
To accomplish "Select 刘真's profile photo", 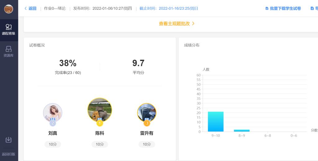I will click(x=52, y=112).
